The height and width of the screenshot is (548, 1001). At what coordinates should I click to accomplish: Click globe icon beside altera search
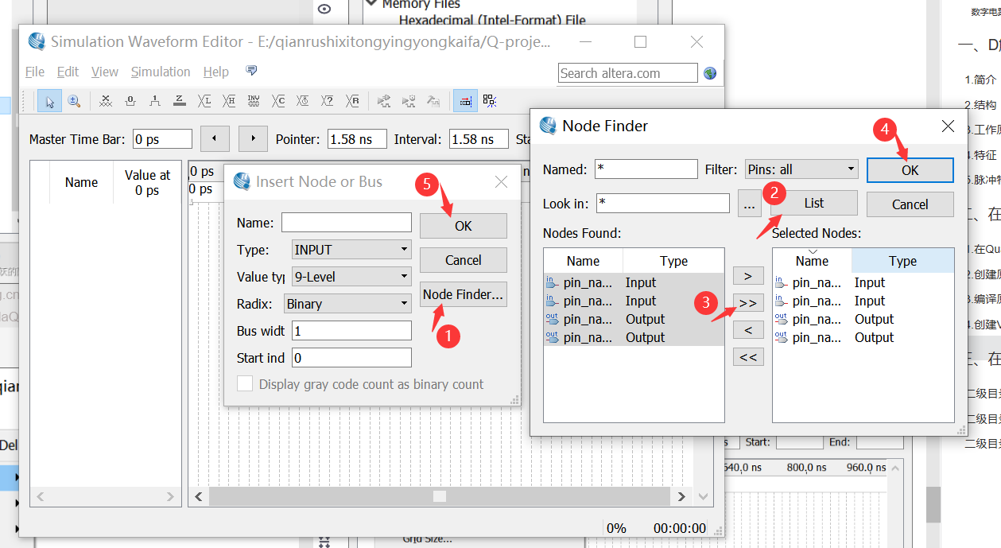(710, 73)
